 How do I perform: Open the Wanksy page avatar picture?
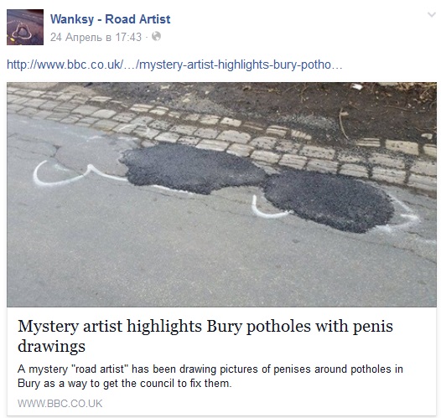[x=25, y=28]
